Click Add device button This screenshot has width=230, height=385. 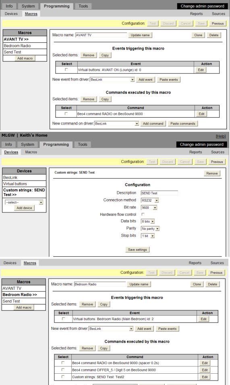click(x=24, y=208)
